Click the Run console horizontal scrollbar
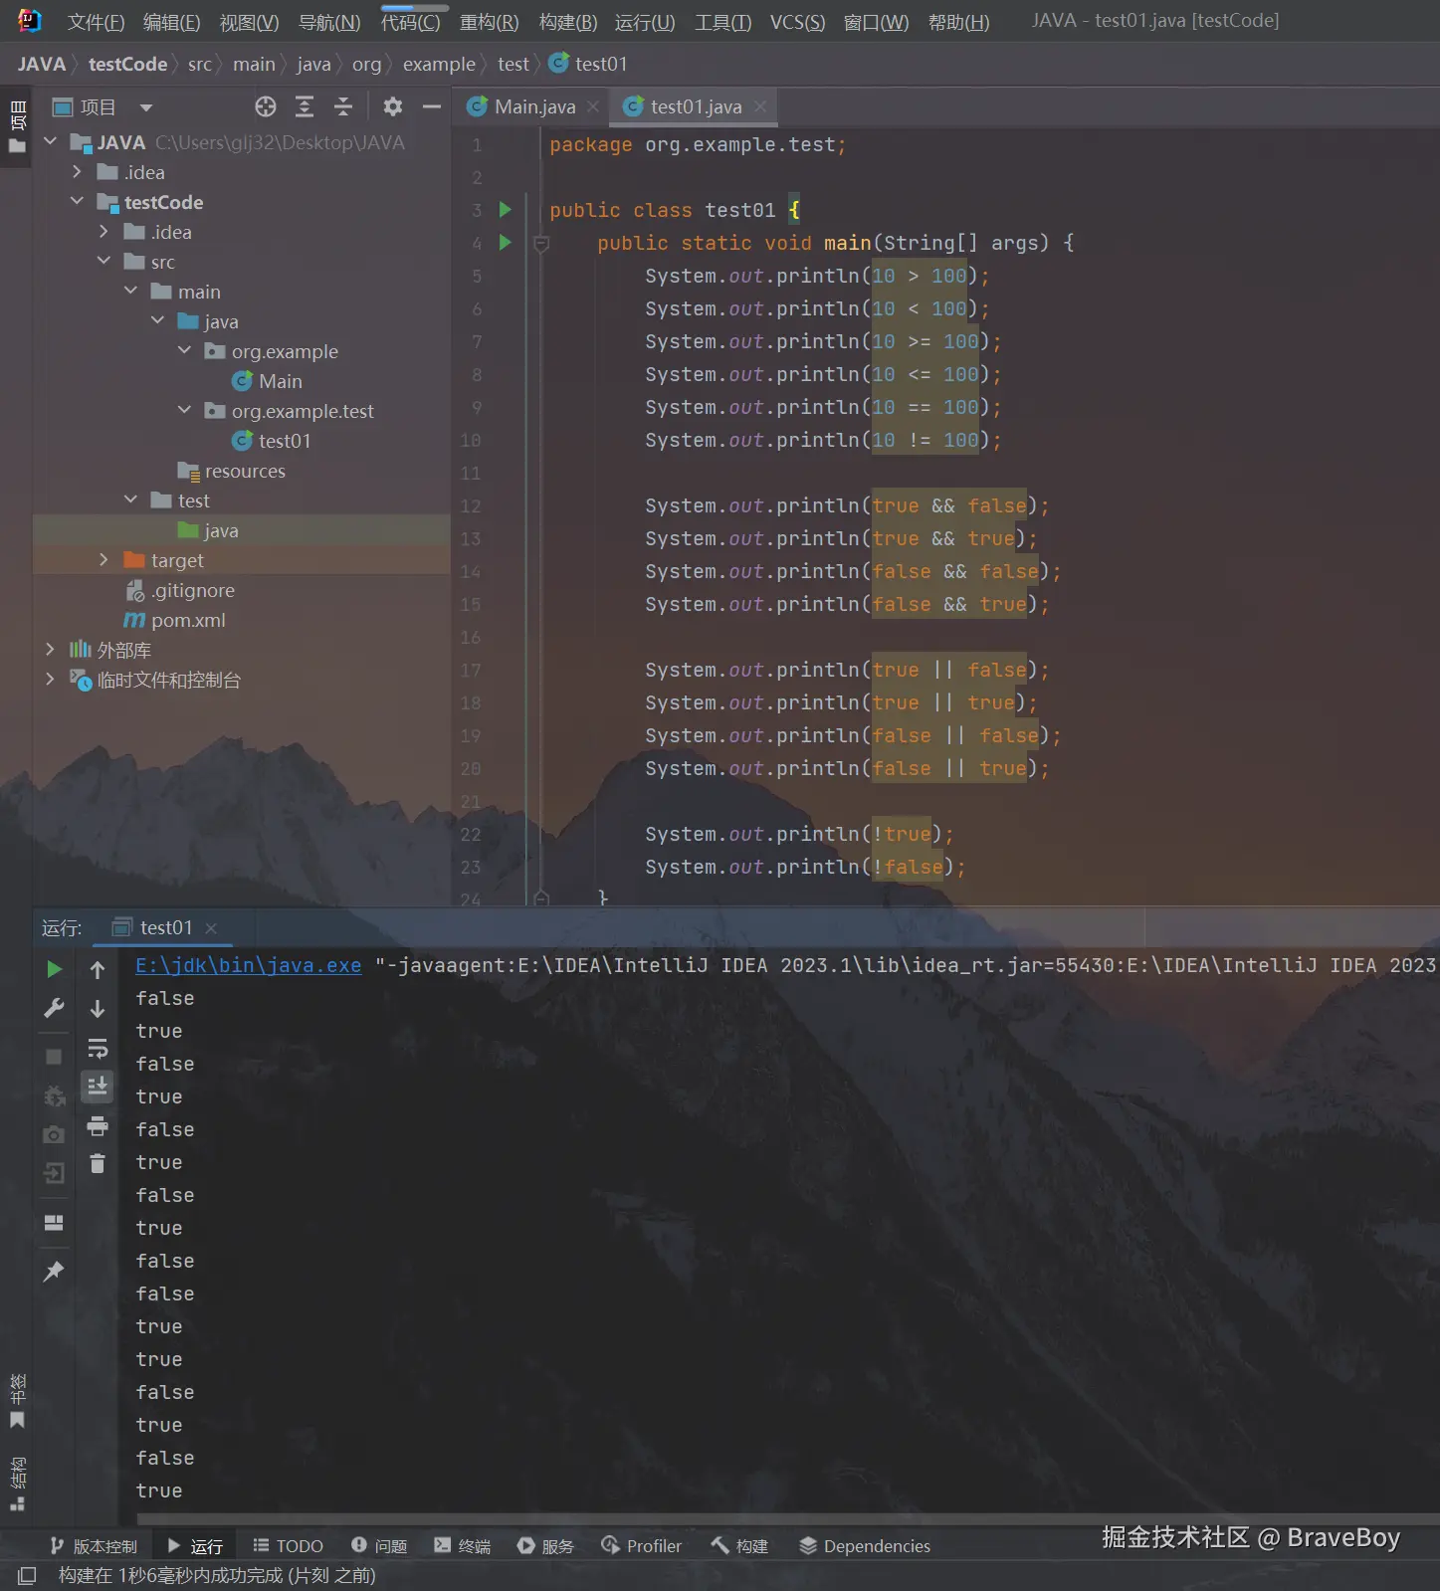Image resolution: width=1440 pixels, height=1591 pixels. click(787, 1519)
